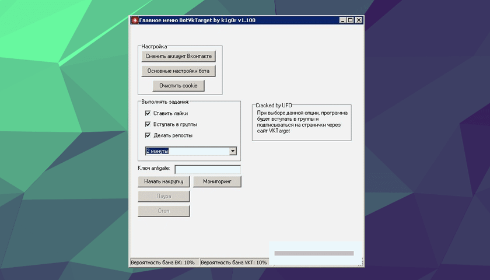Click 'Вероятность бана VKT: 10%' status text
490x280 pixels.
coord(234,262)
